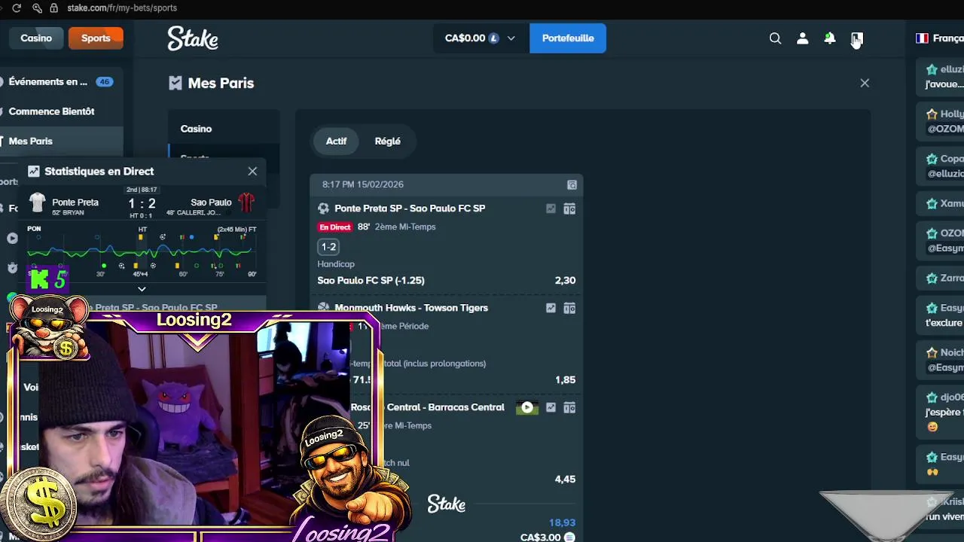Toggle live stats for Barracas Central match

tap(551, 407)
